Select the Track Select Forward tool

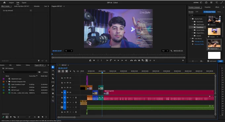(x=53, y=71)
